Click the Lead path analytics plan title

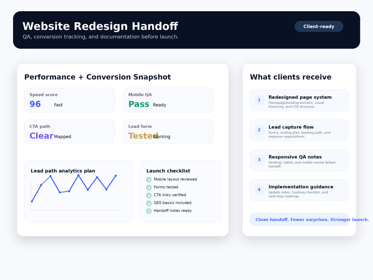(x=63, y=171)
